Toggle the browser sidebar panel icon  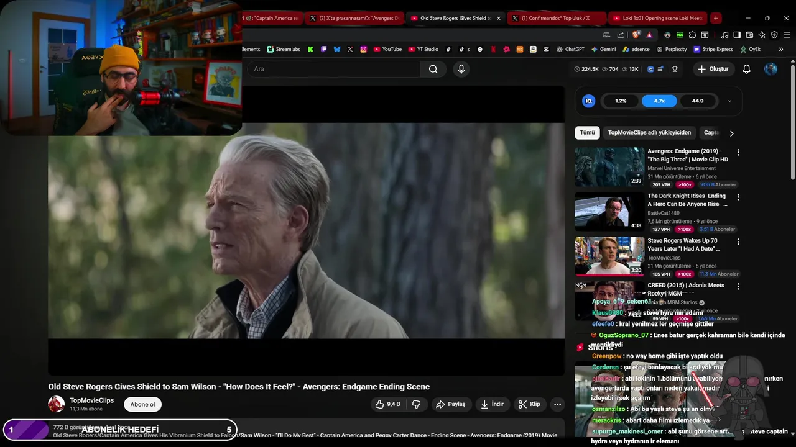pyautogui.click(x=737, y=35)
